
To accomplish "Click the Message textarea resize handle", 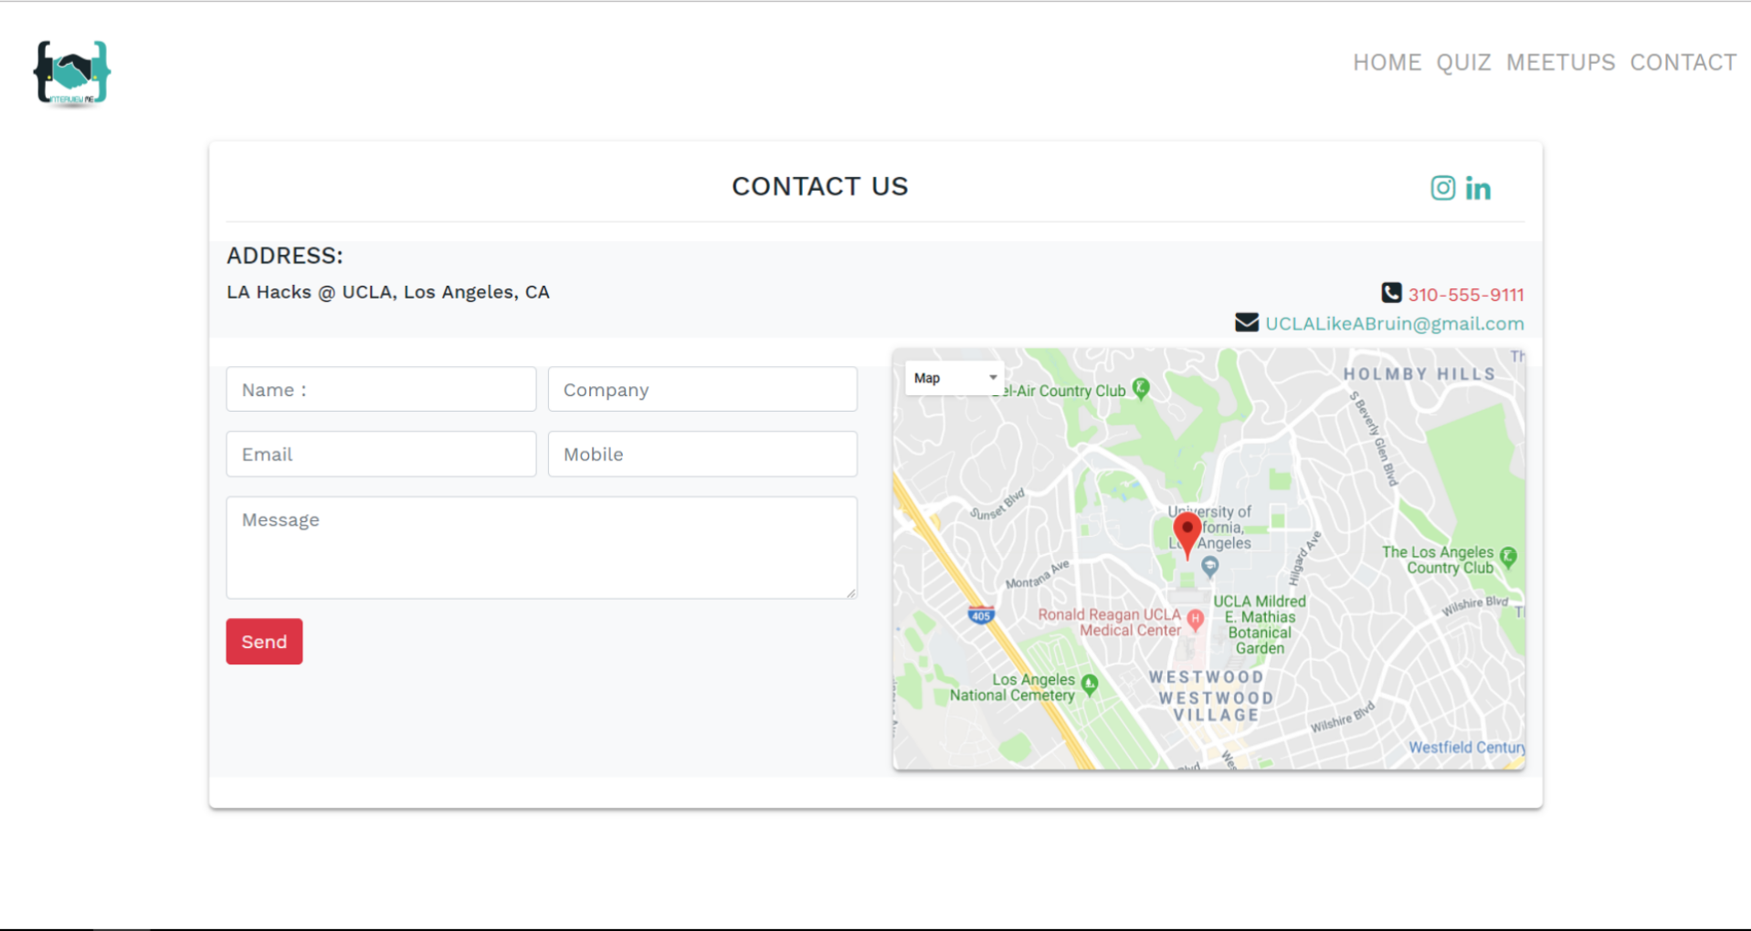I will pyautogui.click(x=850, y=593).
